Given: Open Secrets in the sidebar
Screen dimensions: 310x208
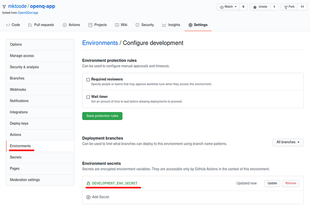Looking at the screenshot, I should click(x=40, y=157).
